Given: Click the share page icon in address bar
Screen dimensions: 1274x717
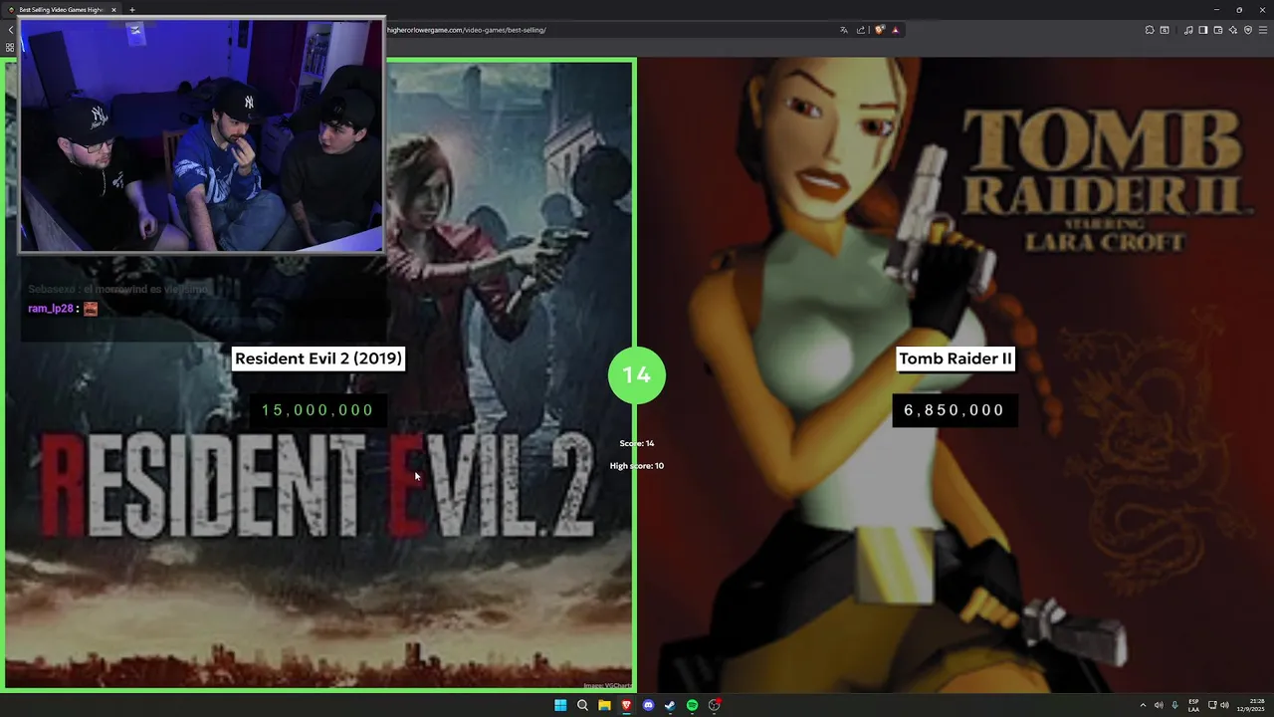Looking at the screenshot, I should (861, 30).
